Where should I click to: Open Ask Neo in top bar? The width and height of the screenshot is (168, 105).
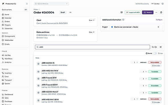tap(155, 4)
